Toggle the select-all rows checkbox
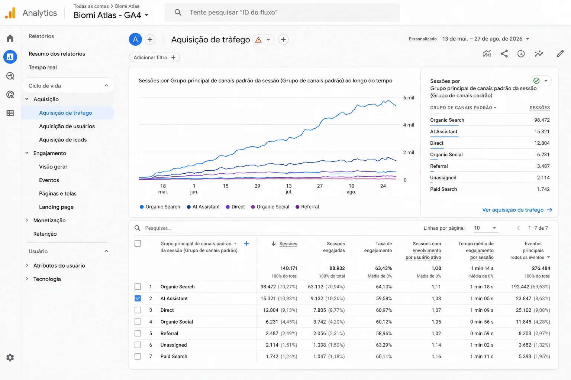 click(138, 243)
